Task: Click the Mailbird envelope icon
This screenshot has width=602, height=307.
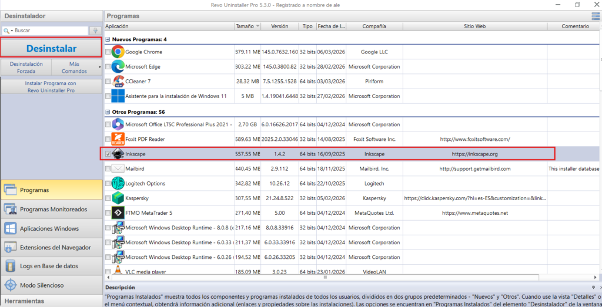Action: 118,168
